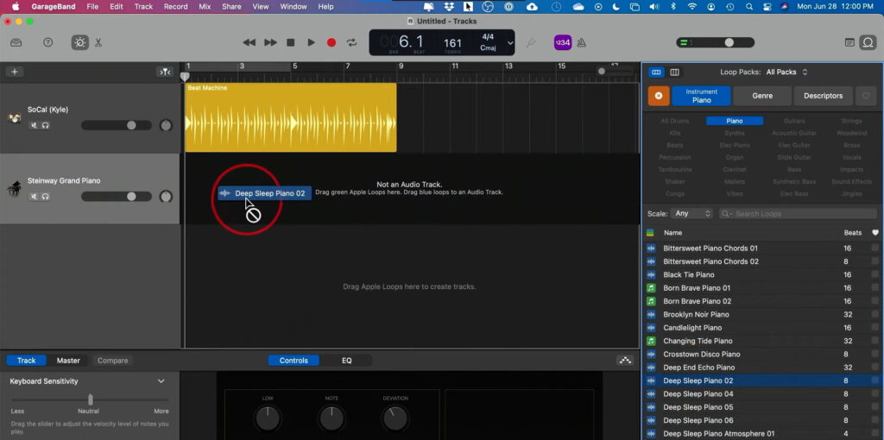
Task: Click the Play transport button
Action: (x=311, y=42)
